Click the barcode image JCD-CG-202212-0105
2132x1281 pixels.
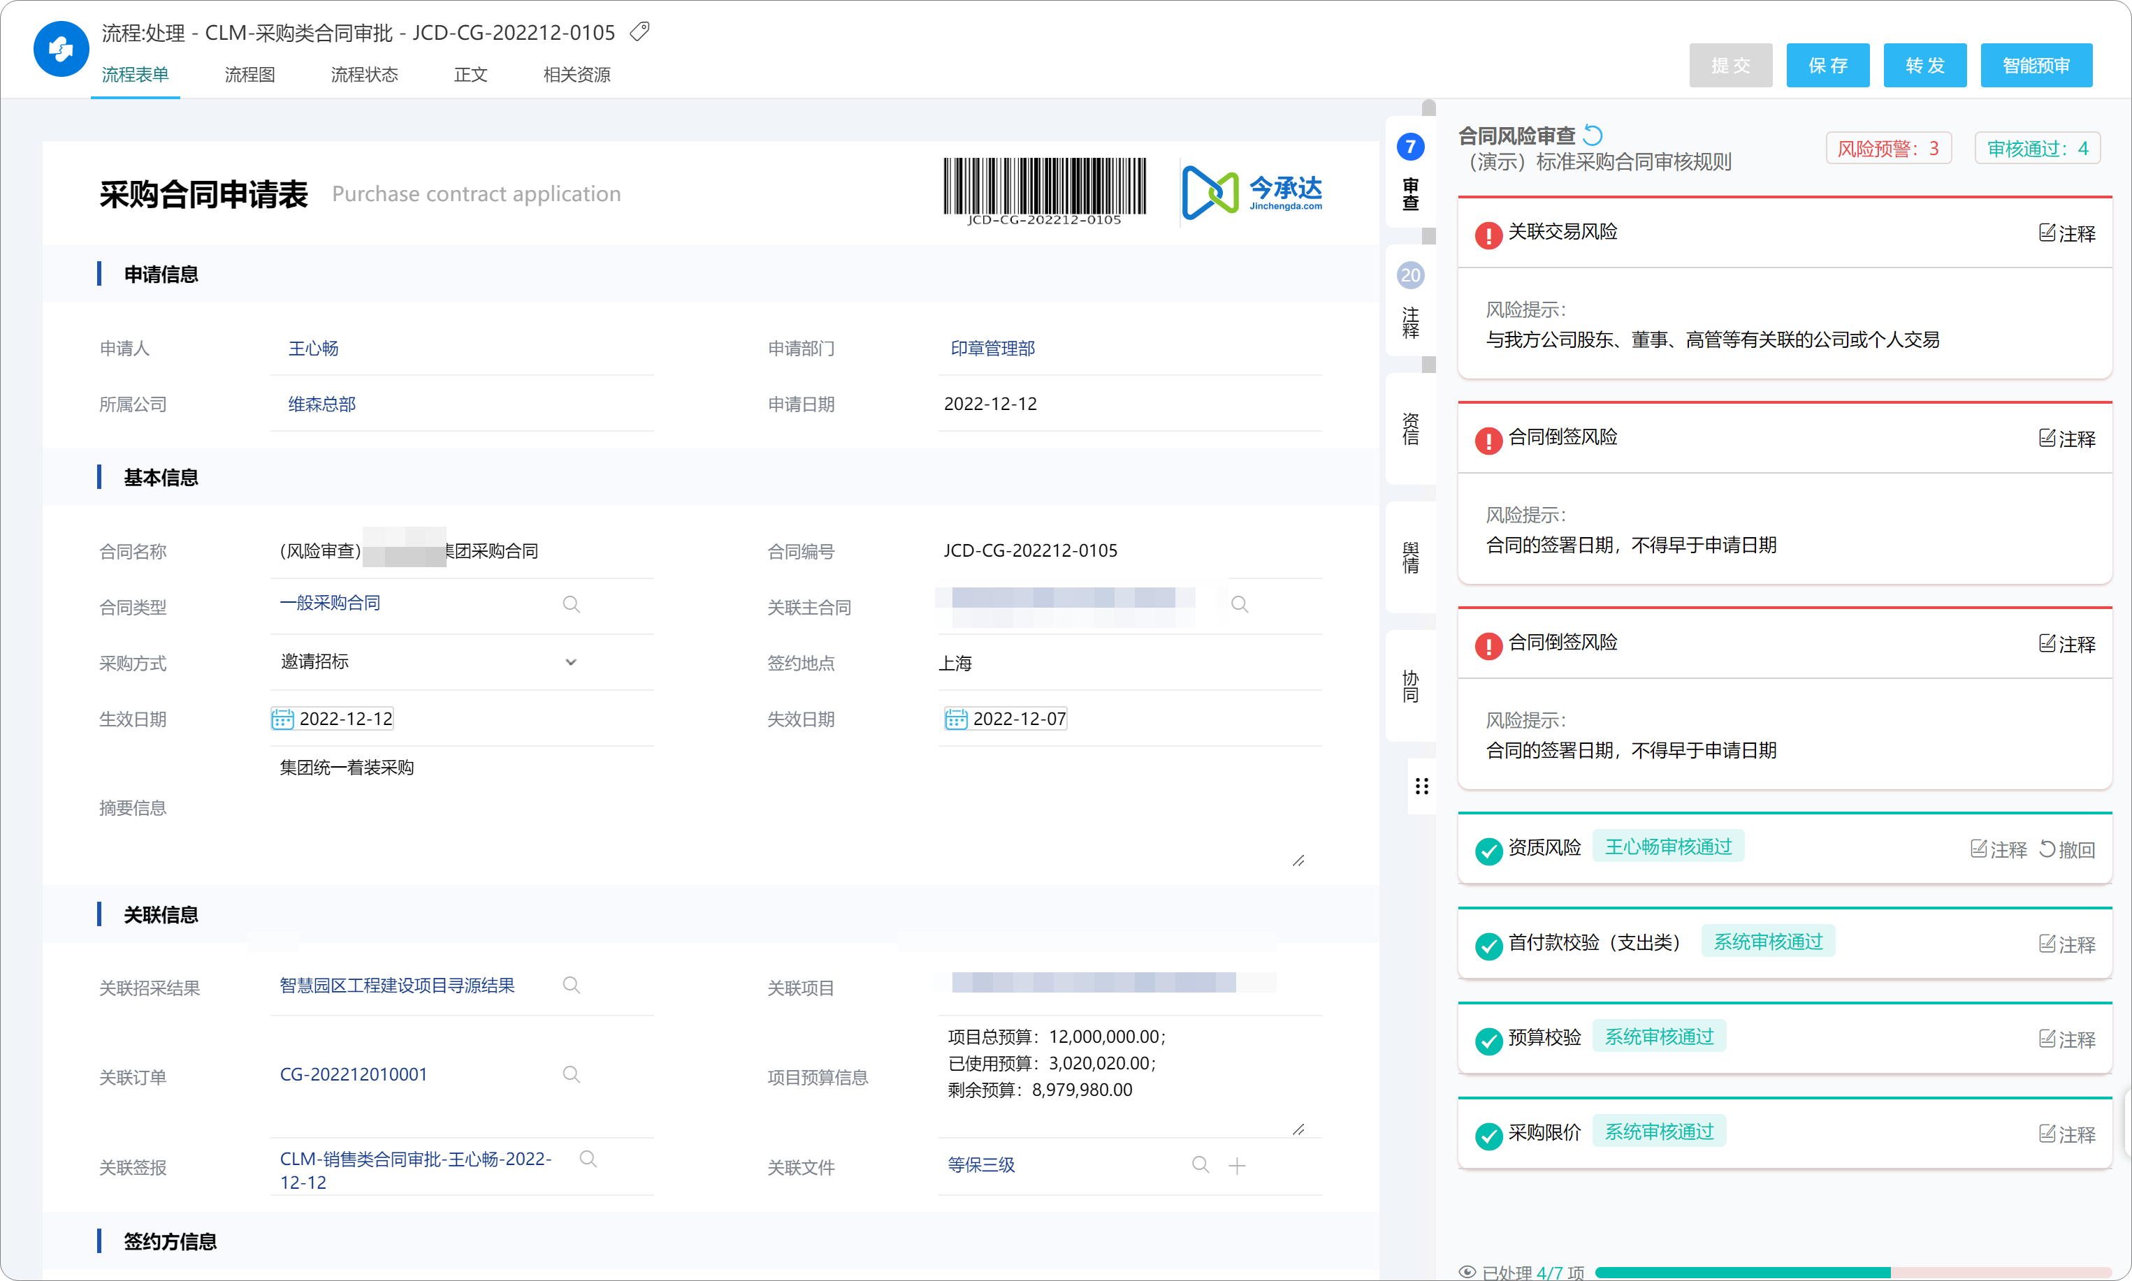1044,191
